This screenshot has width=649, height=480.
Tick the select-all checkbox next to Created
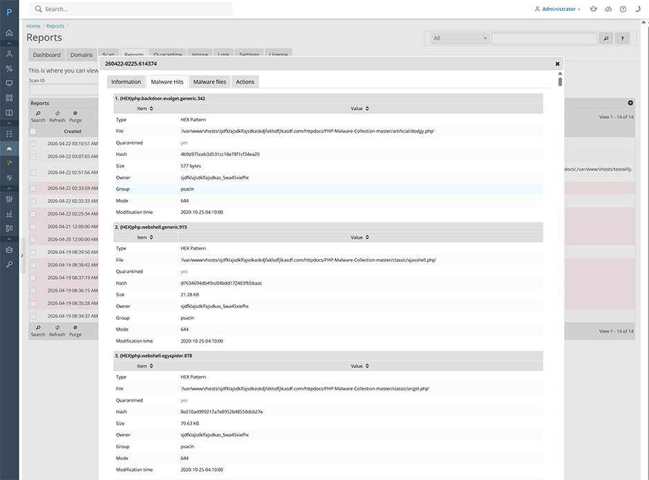(x=33, y=131)
